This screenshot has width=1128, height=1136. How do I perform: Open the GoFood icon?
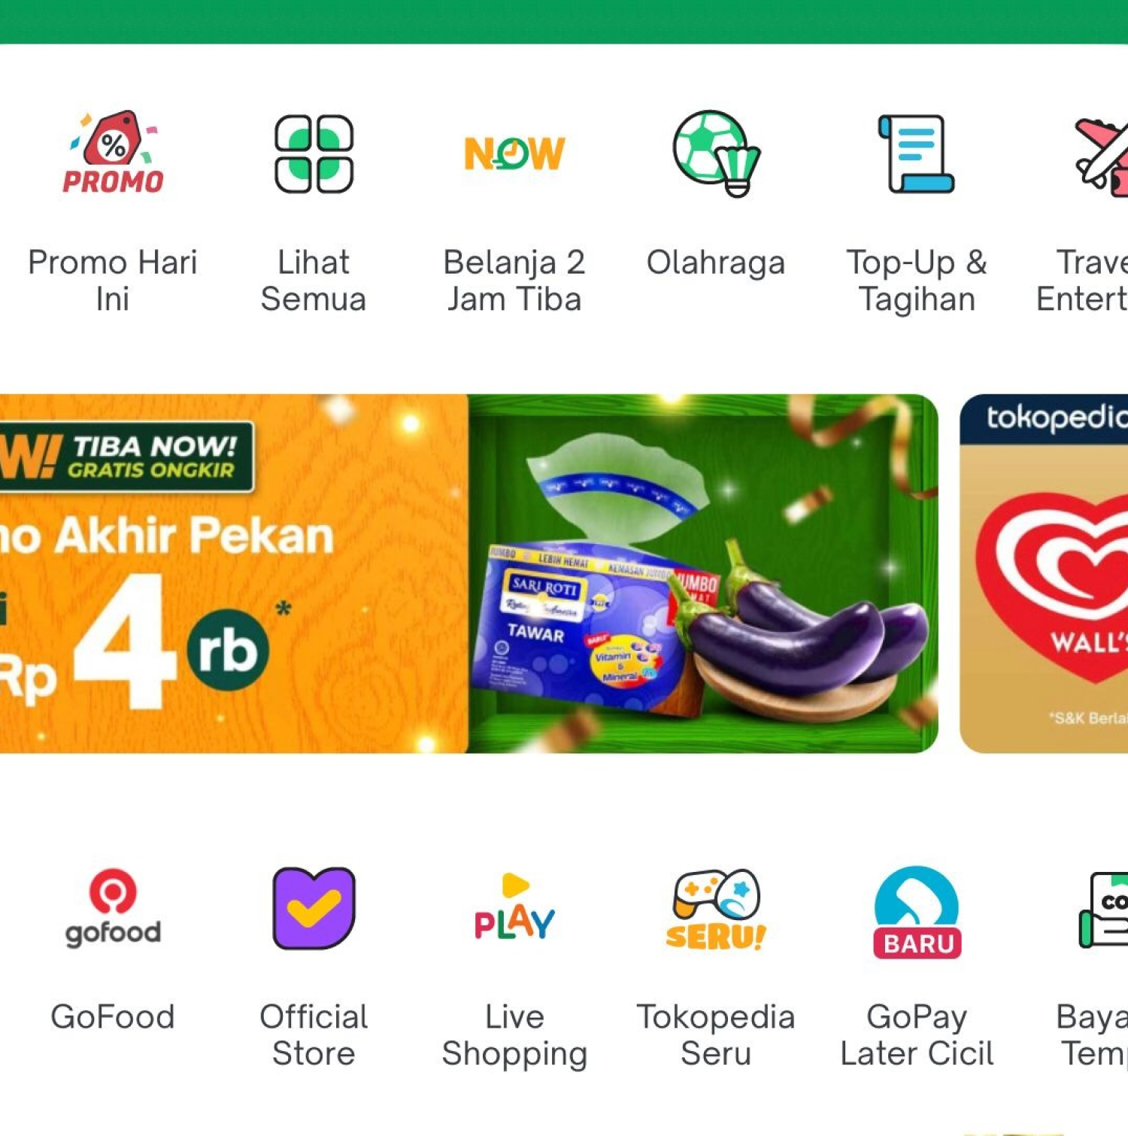(113, 908)
